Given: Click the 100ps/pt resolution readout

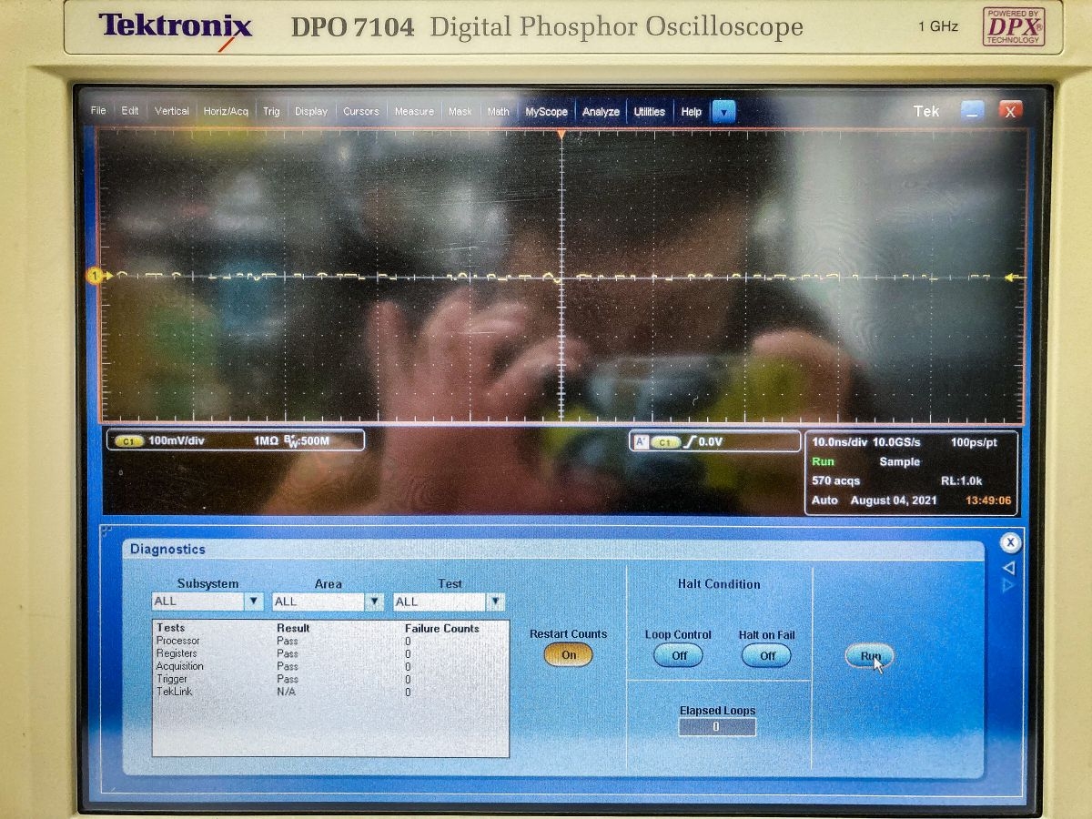Looking at the screenshot, I should (x=974, y=442).
